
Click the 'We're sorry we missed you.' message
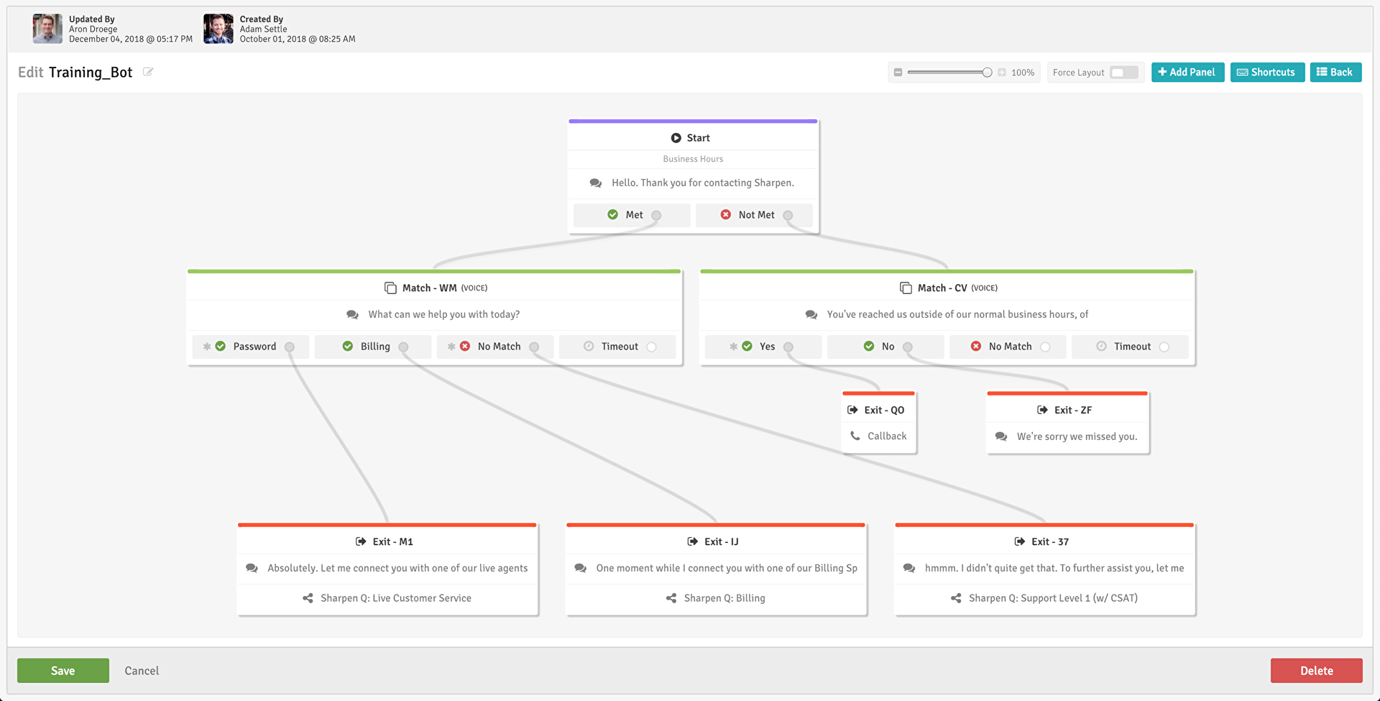(x=1077, y=436)
